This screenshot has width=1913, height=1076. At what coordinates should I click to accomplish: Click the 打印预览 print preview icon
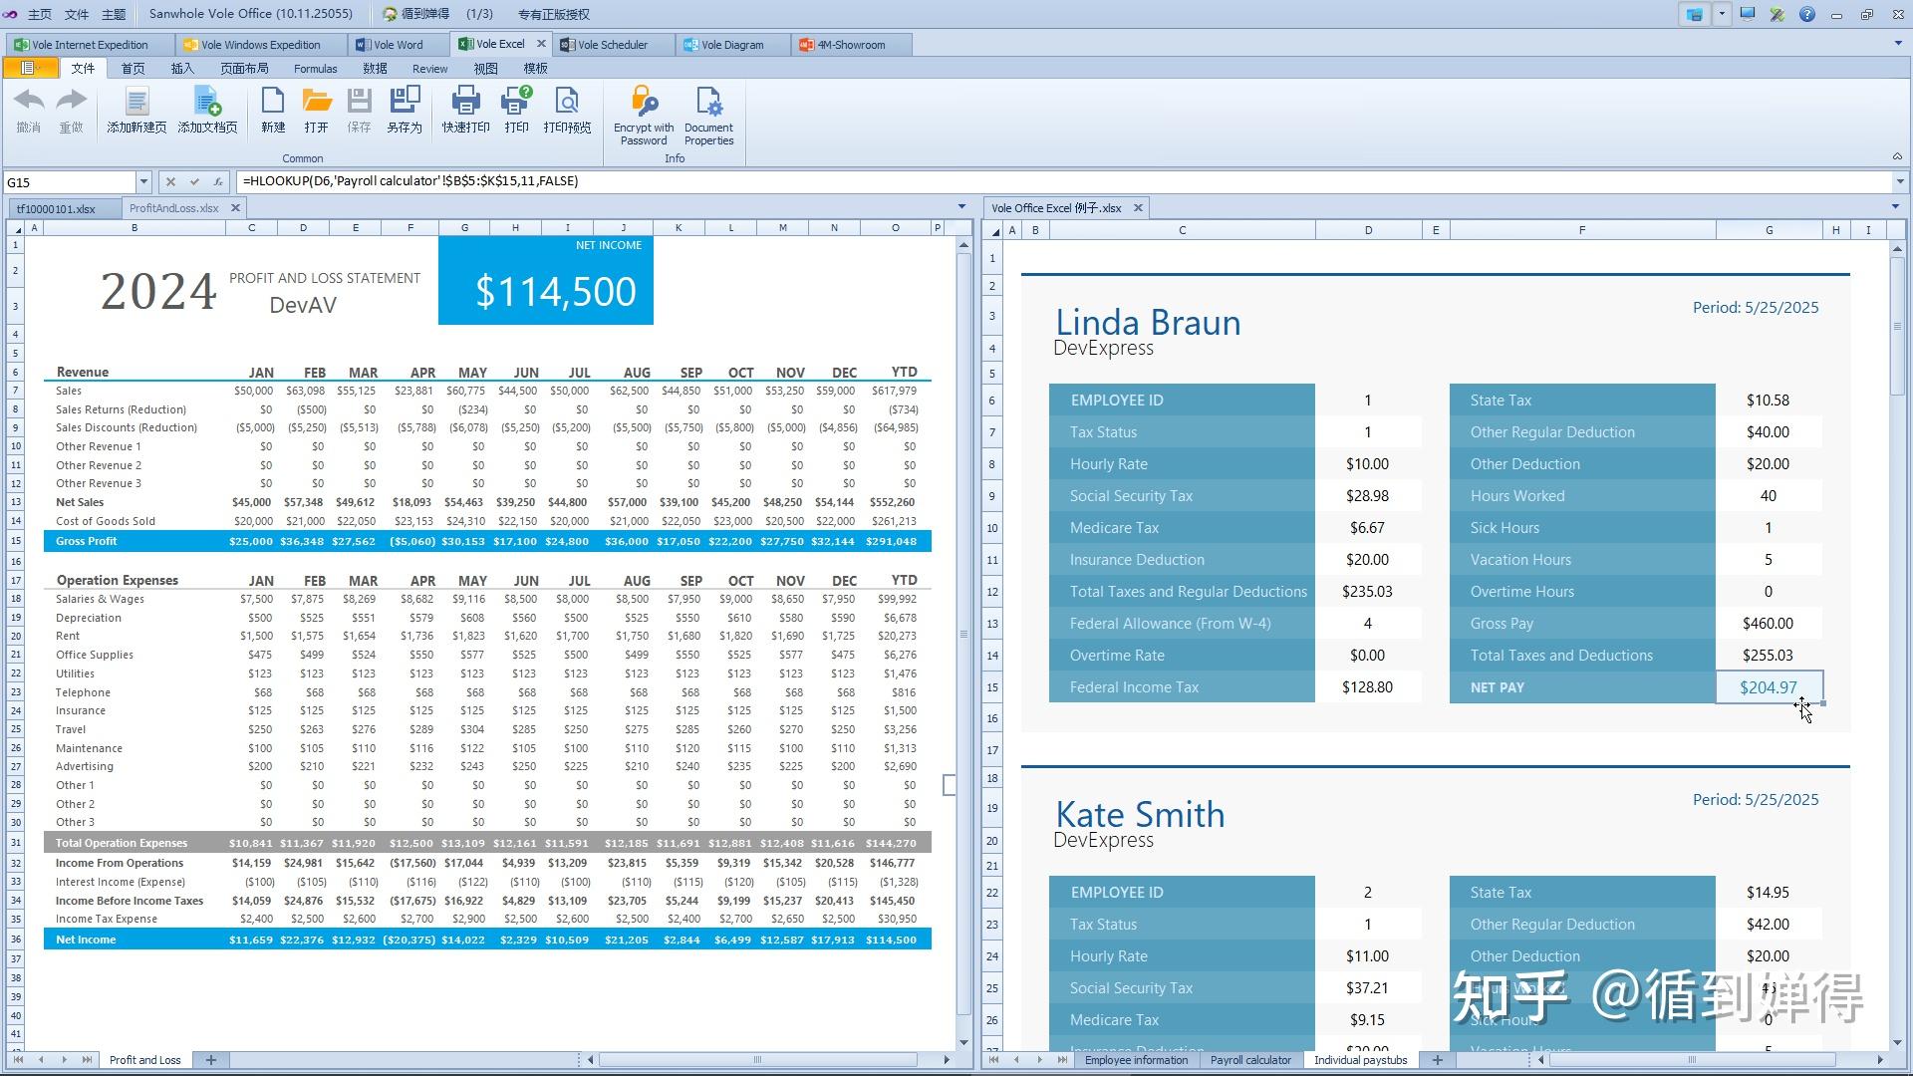pos(566,103)
